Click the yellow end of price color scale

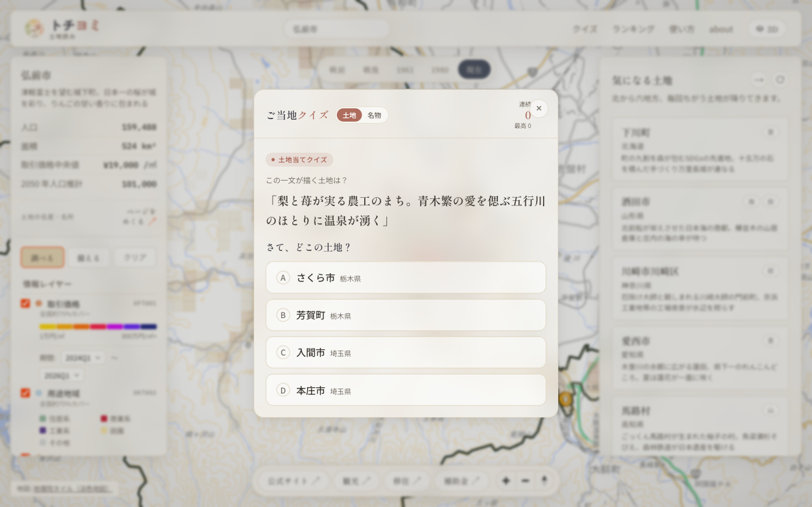(48, 327)
